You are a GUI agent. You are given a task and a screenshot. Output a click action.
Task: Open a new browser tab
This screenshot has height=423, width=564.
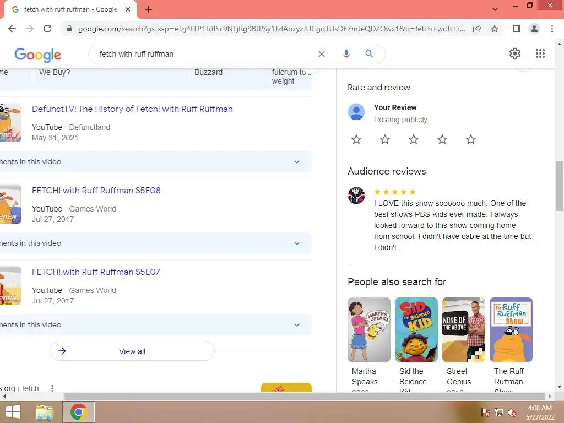pyautogui.click(x=149, y=9)
